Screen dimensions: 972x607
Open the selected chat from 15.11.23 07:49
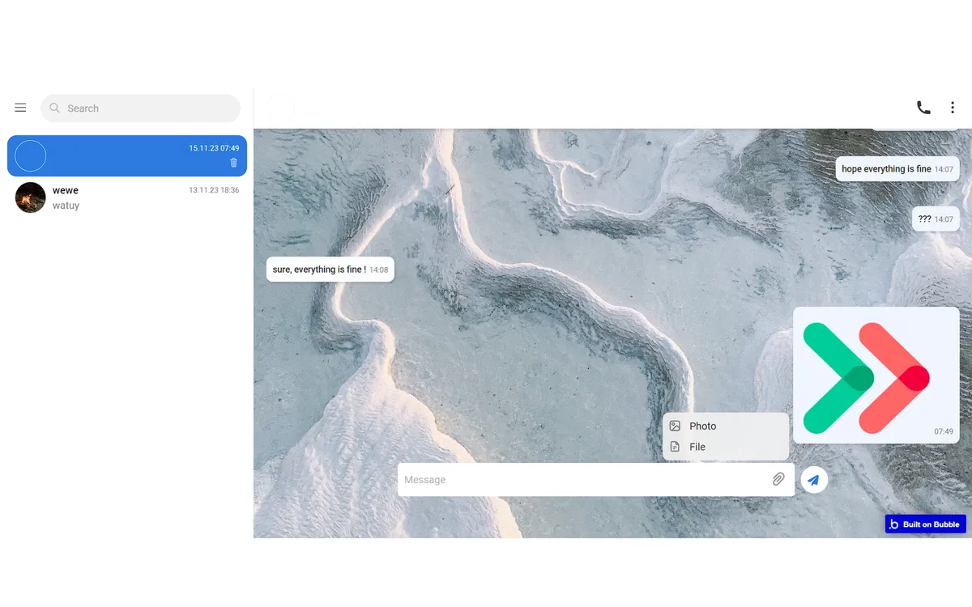tap(127, 155)
